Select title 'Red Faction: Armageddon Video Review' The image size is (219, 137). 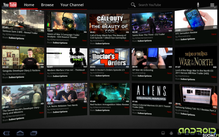(x=109, y=104)
